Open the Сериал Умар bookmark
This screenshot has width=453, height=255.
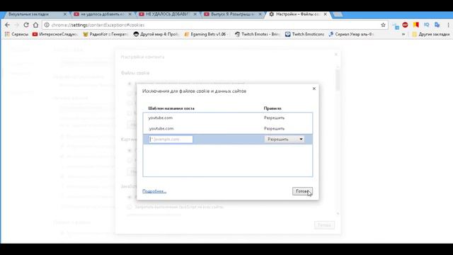(351, 34)
